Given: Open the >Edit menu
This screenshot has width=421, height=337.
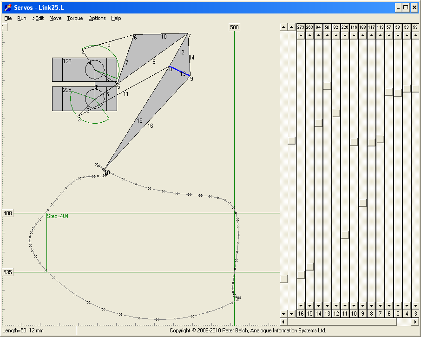Looking at the screenshot, I should (38, 18).
